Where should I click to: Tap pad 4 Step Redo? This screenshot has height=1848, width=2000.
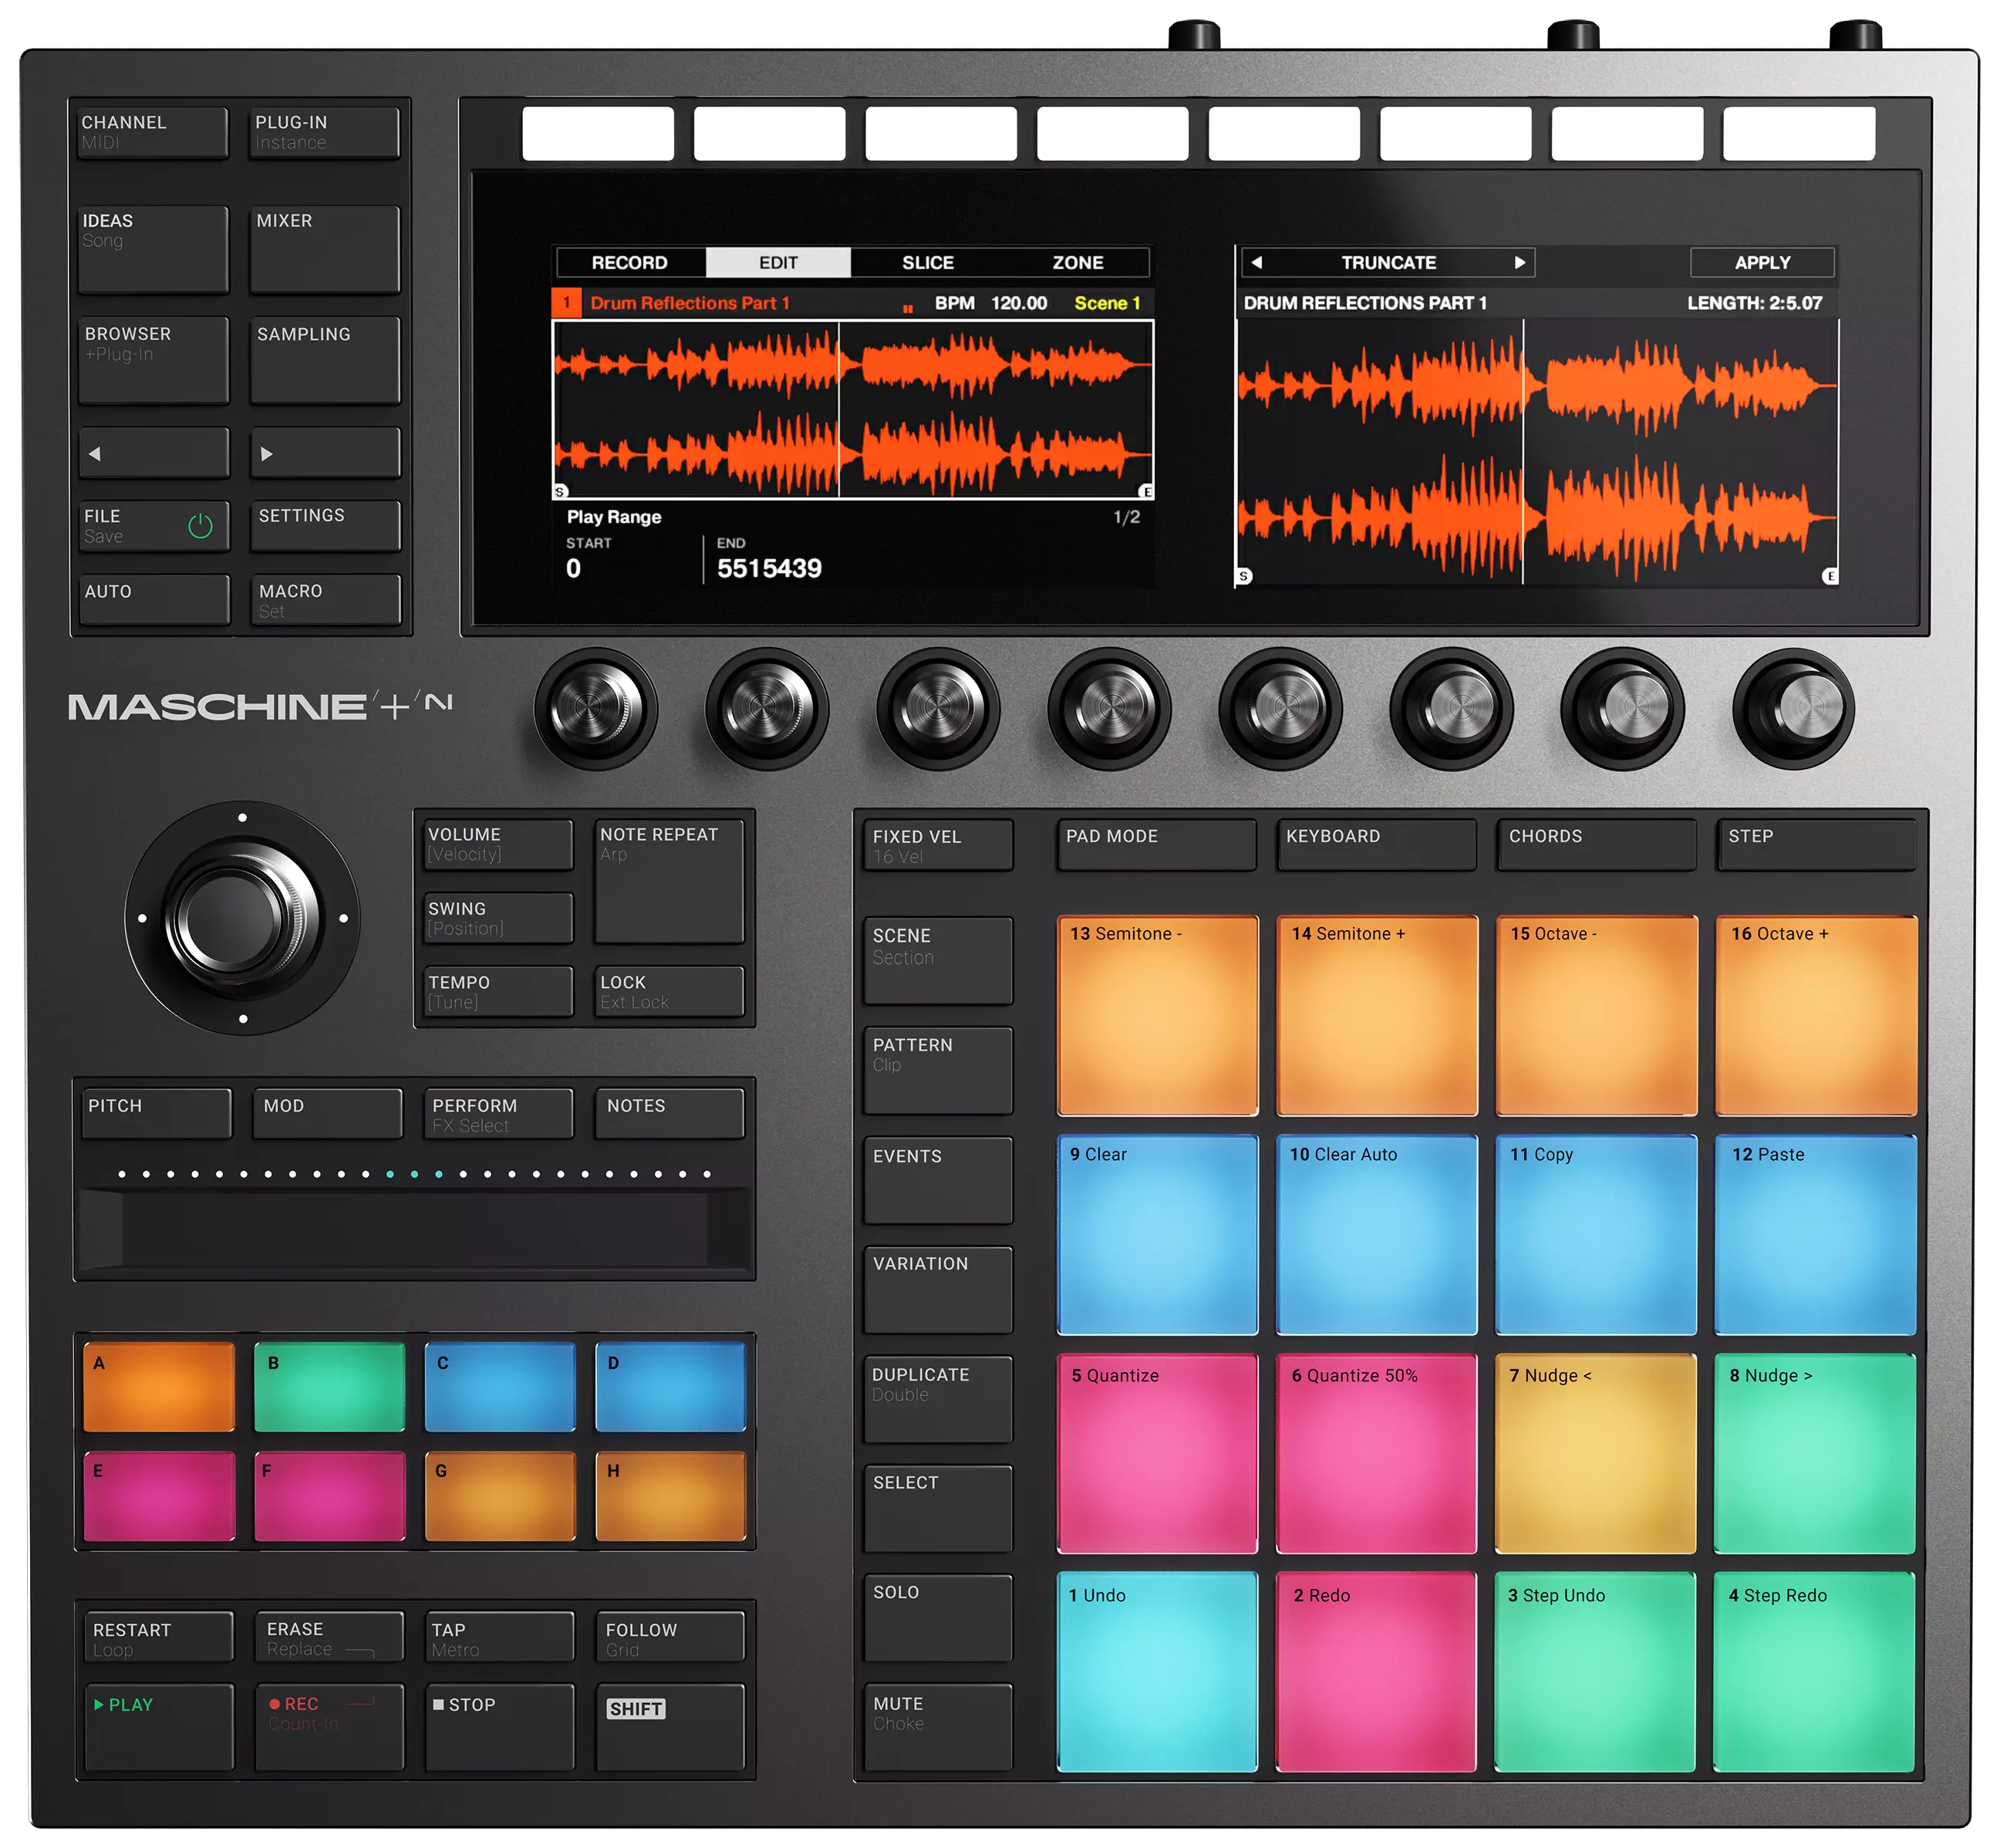point(1814,1672)
